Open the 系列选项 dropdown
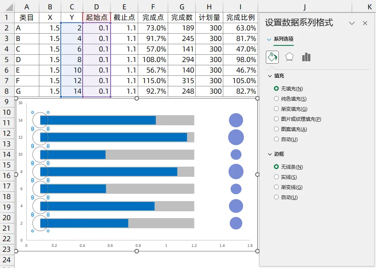Image resolution: width=376 pixels, height=268 pixels. pyautogui.click(x=269, y=39)
